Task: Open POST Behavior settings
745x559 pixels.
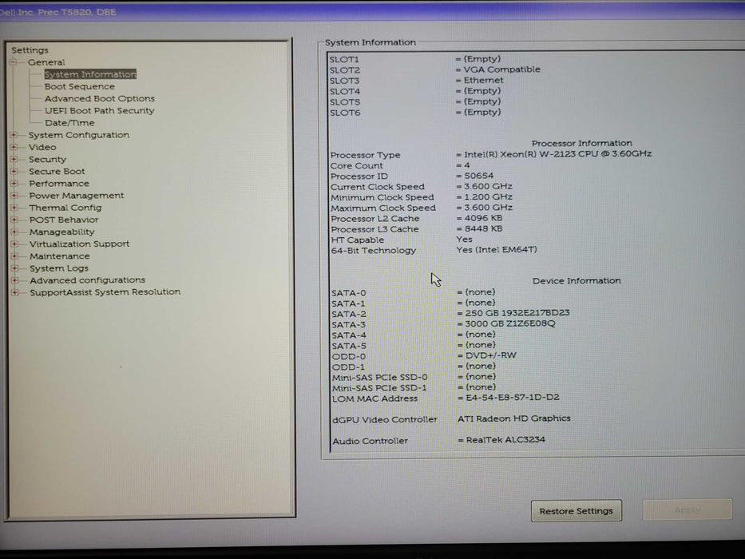Action: (x=64, y=220)
